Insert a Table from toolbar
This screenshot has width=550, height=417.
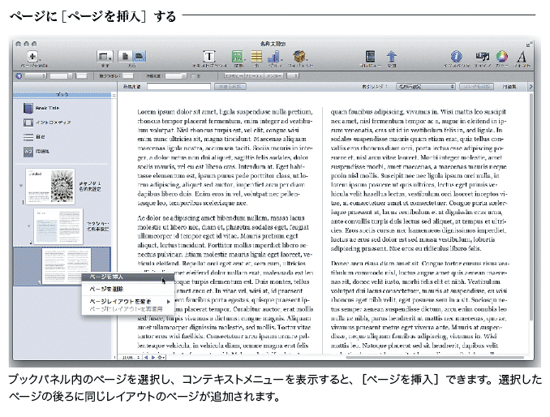point(256,57)
